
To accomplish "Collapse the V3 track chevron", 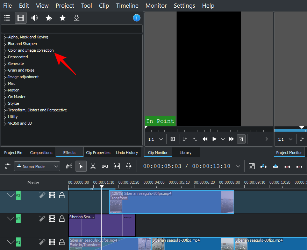I will tap(11, 196).
